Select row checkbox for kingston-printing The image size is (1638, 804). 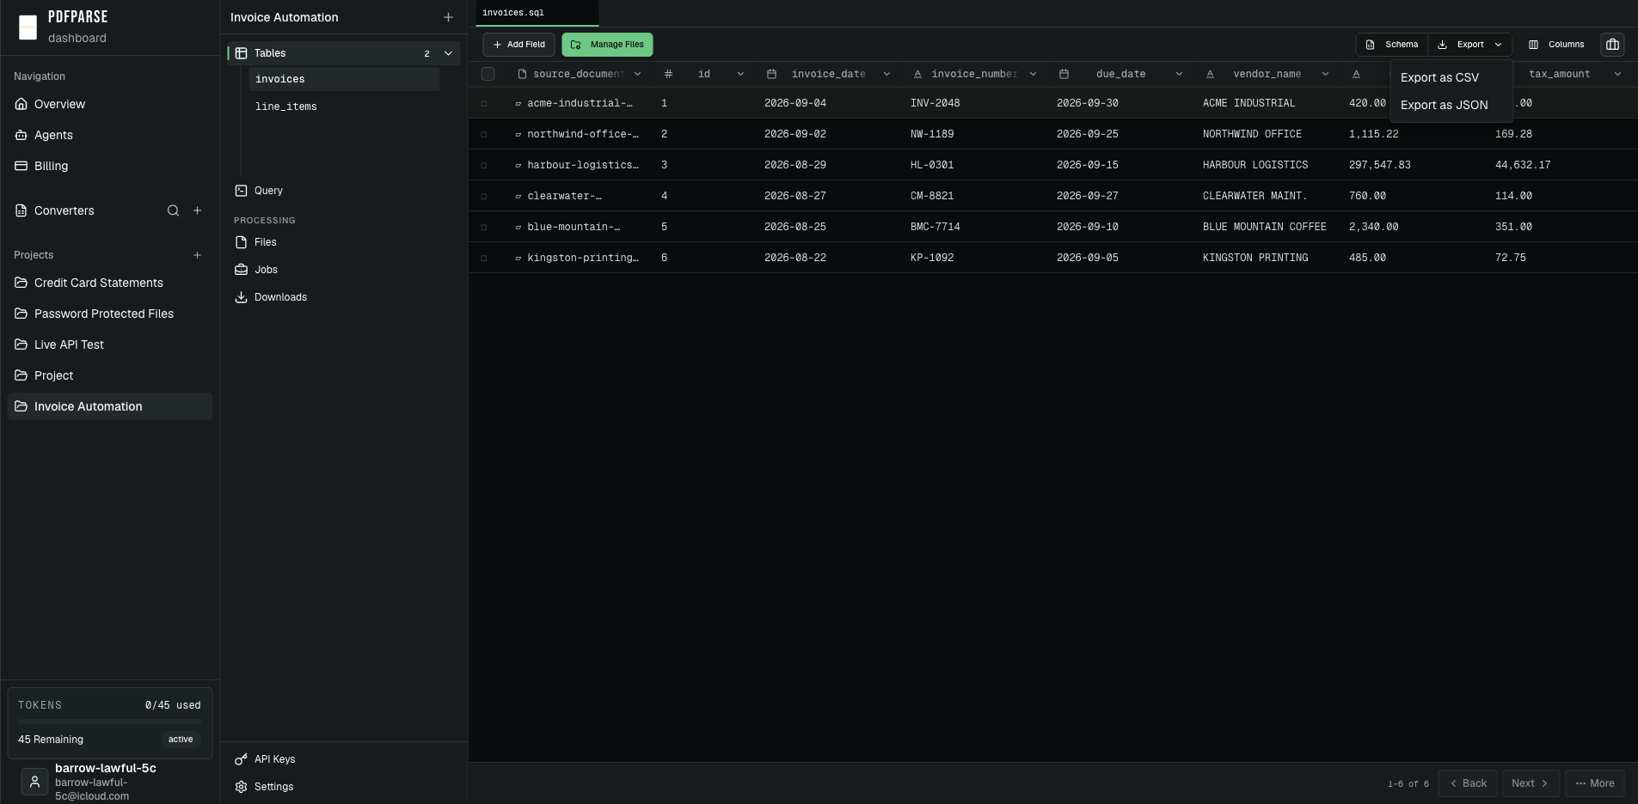point(484,258)
